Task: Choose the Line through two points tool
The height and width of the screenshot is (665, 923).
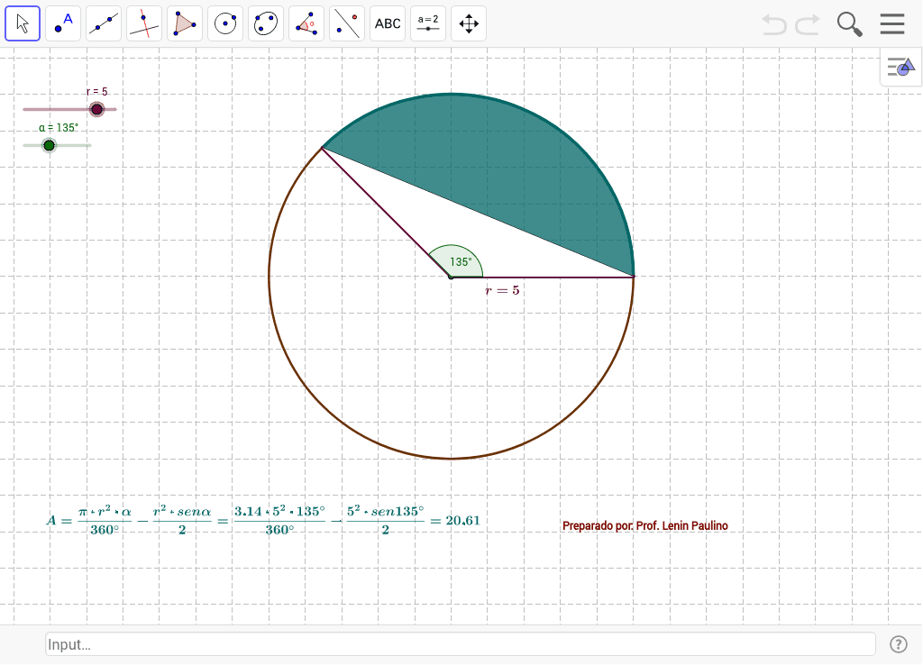Action: point(104,23)
